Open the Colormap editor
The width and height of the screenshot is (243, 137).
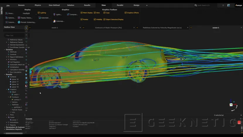coord(59,21)
